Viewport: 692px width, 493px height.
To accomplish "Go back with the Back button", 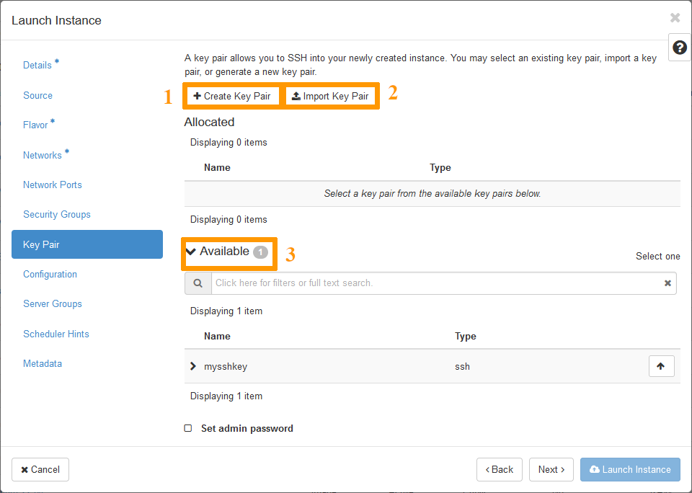I will point(499,469).
